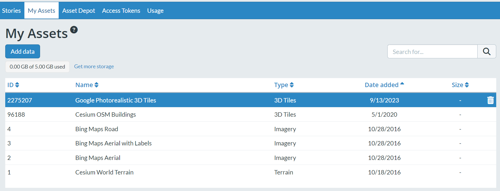This screenshot has width=500, height=191.
Task: Switch to the Asset Depot tab
Action: 79,11
